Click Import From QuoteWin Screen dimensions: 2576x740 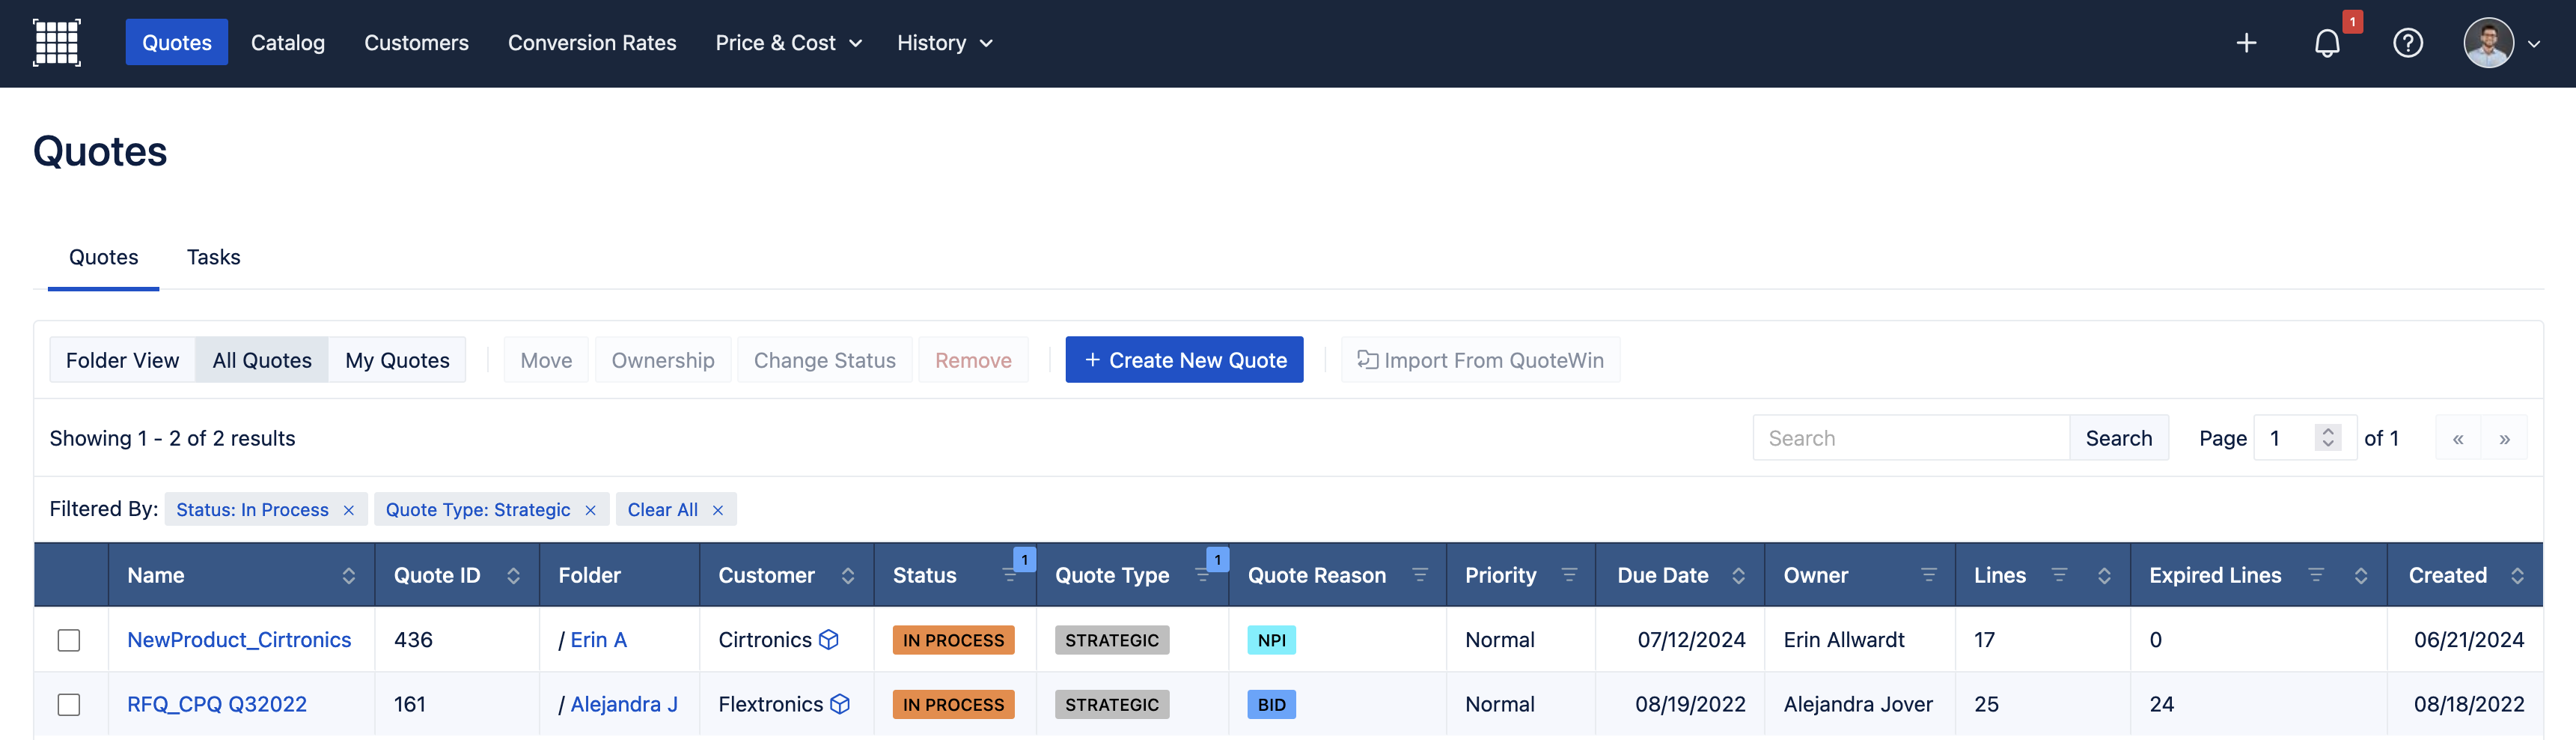(x=1480, y=360)
